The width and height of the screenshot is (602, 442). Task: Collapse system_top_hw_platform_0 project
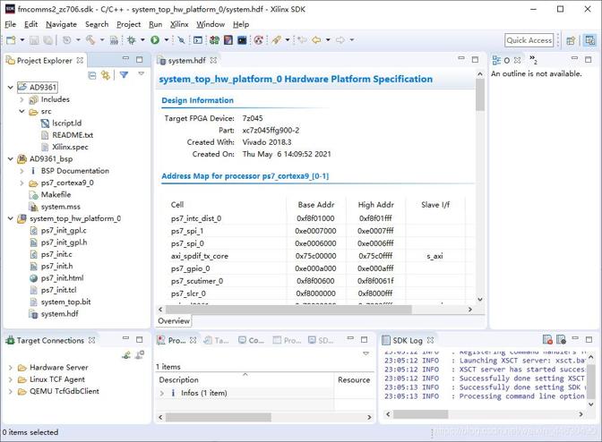click(x=11, y=218)
